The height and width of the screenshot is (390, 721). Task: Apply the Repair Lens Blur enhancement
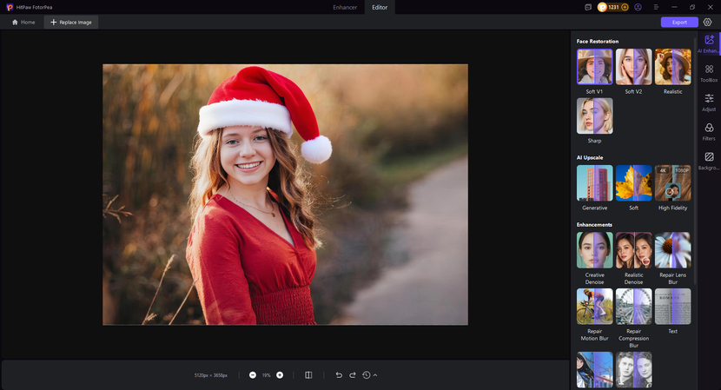coord(672,250)
